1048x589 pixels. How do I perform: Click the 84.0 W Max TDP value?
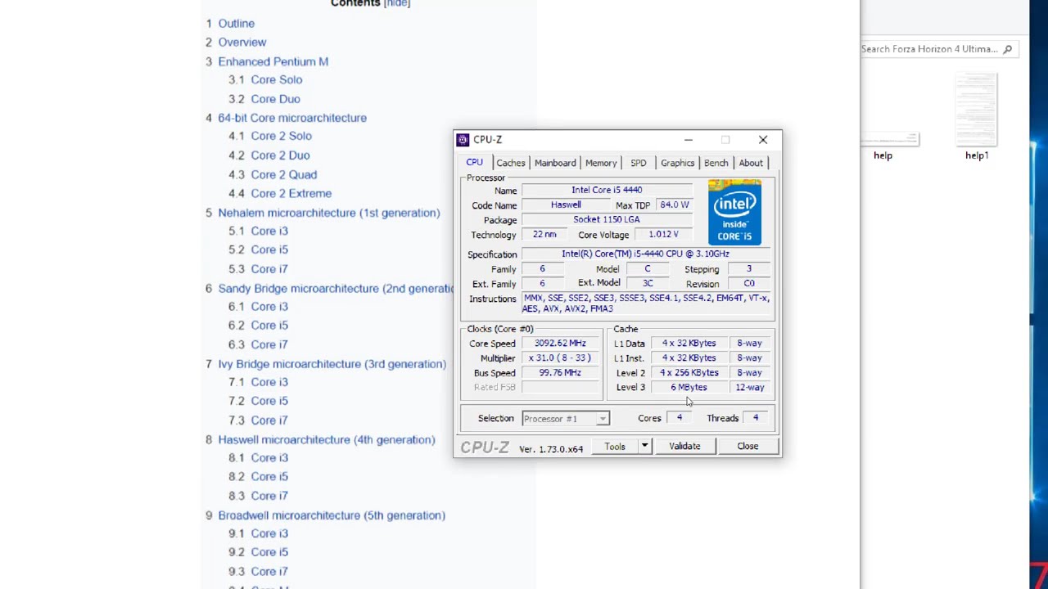(675, 205)
